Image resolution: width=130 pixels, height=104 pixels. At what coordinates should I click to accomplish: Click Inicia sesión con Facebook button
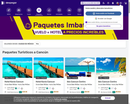click(103, 13)
